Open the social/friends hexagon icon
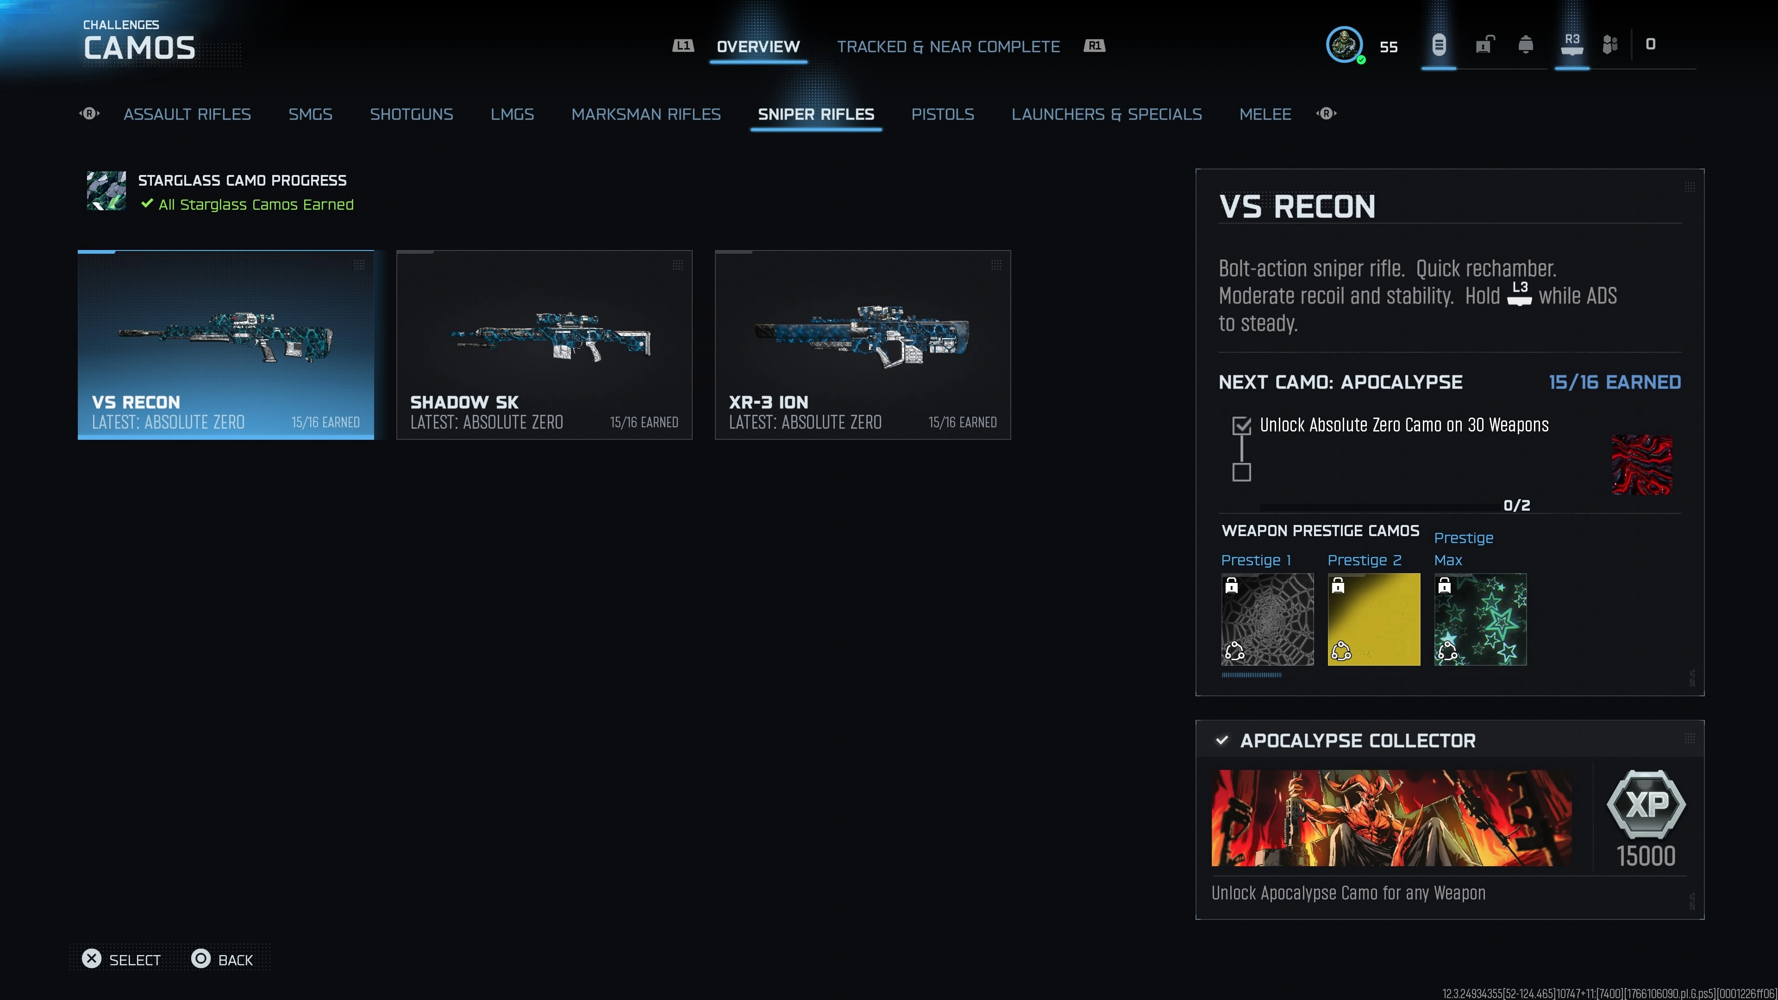Viewport: 1778px width, 1000px height. pos(1611,44)
